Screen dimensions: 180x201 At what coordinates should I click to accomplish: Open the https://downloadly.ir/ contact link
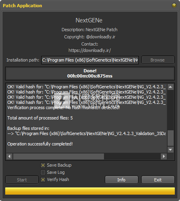coord(90,50)
